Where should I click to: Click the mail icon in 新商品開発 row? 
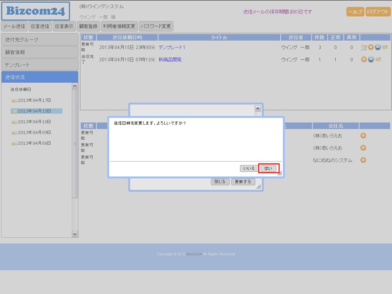378,59
